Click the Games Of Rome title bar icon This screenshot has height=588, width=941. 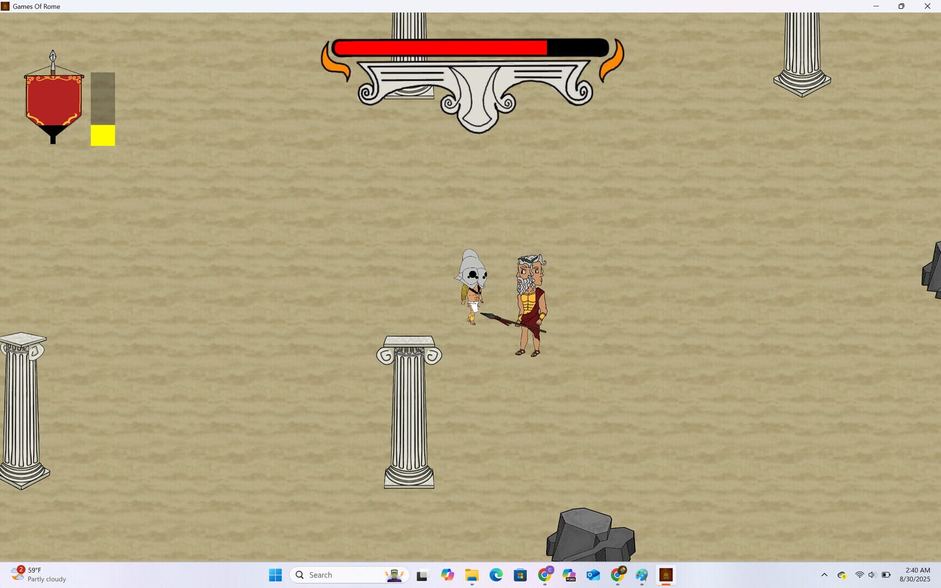5,6
